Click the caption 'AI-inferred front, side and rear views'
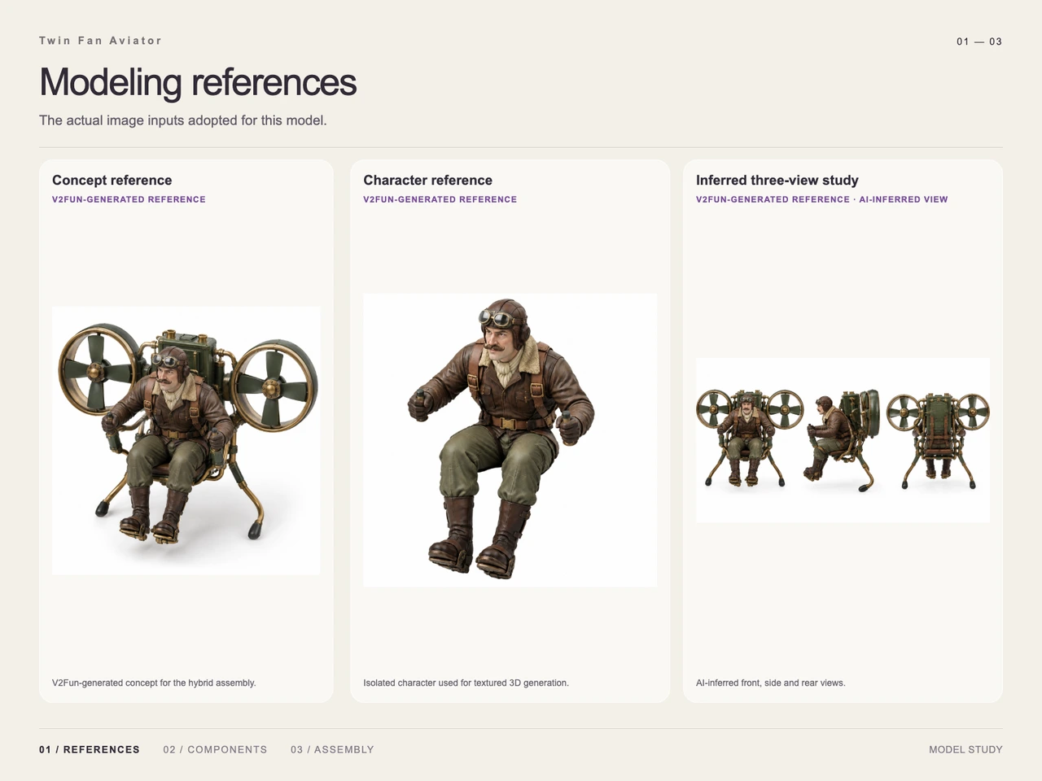 pyautogui.click(x=770, y=683)
